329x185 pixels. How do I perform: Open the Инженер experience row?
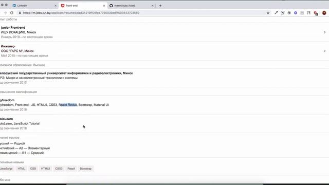coord(164,51)
